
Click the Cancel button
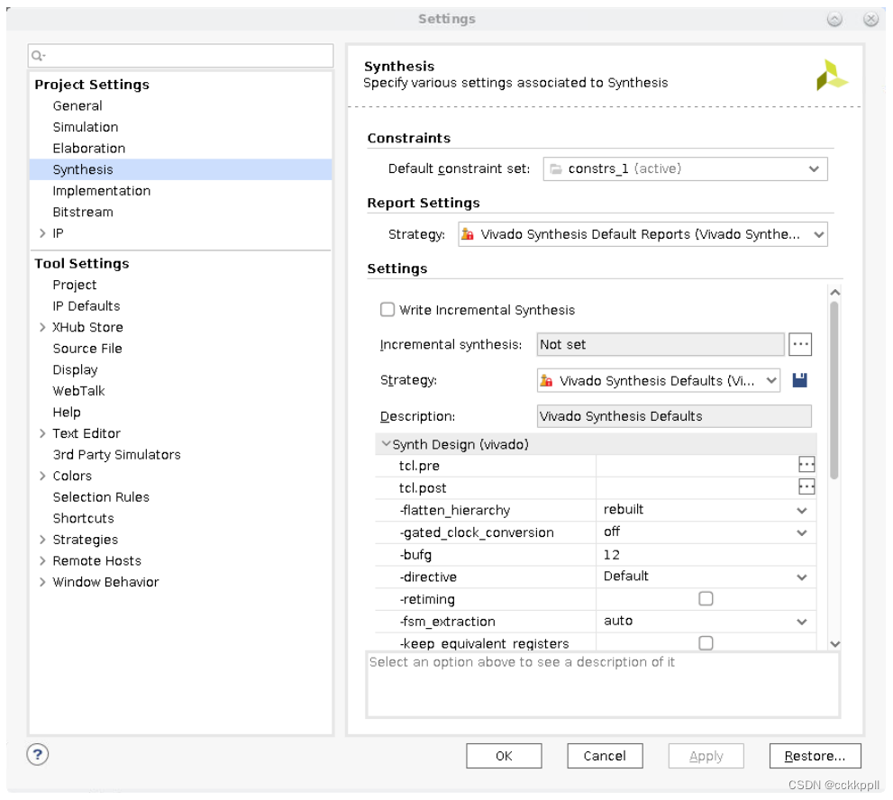tap(605, 756)
